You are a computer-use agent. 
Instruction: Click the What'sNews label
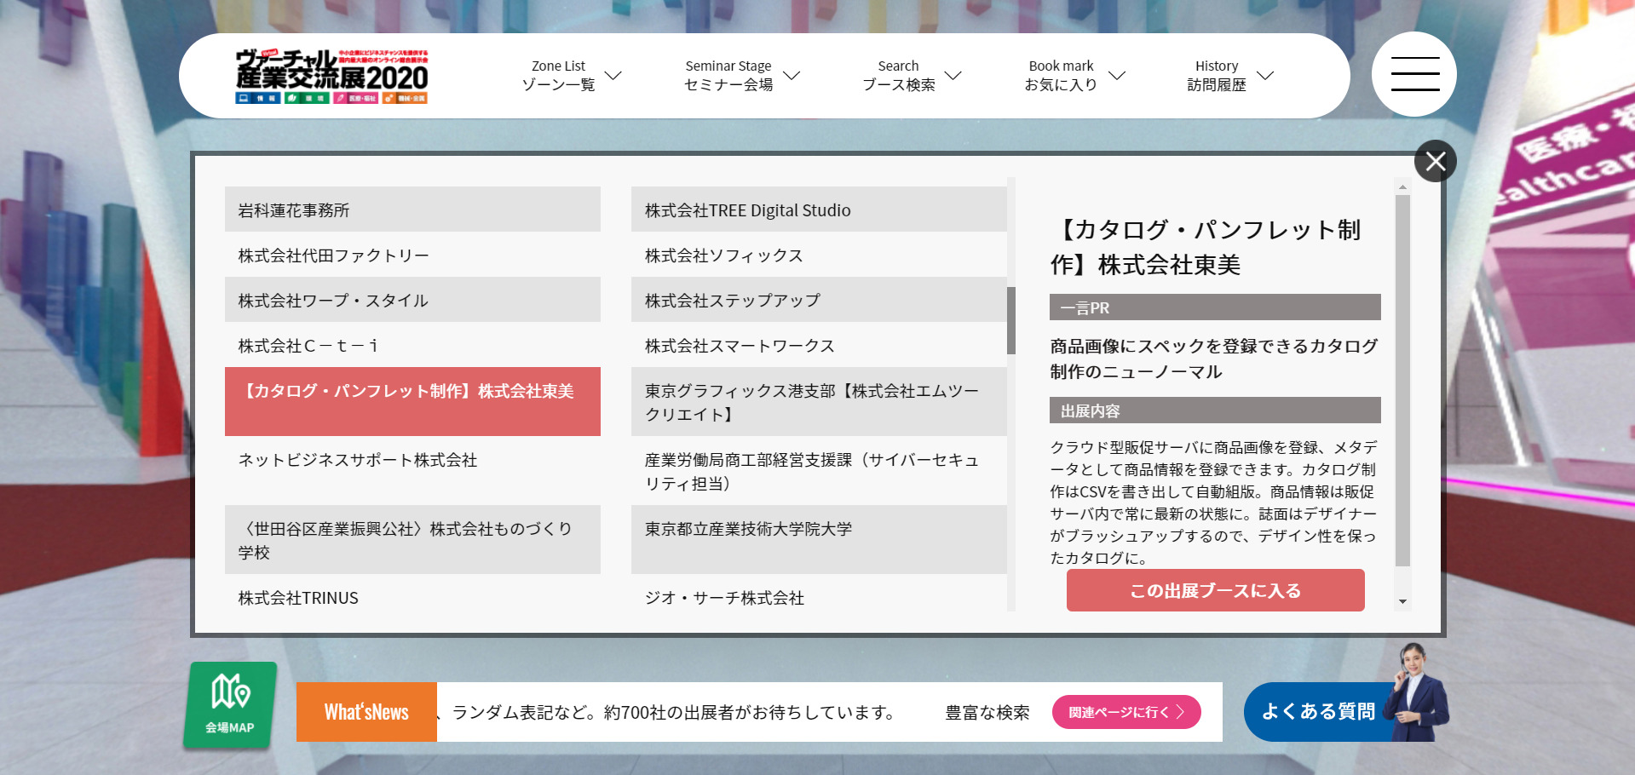coord(366,712)
